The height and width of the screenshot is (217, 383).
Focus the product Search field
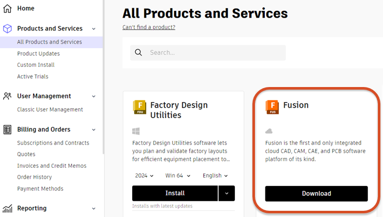click(x=208, y=53)
